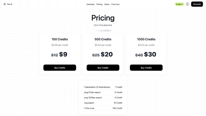Click the $0.03 per credit text

click(146, 45)
